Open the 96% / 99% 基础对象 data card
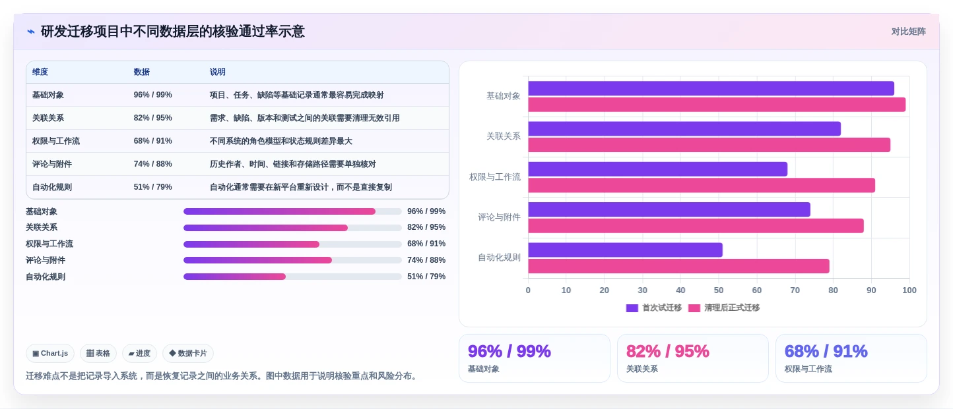953x409 pixels. (x=535, y=358)
